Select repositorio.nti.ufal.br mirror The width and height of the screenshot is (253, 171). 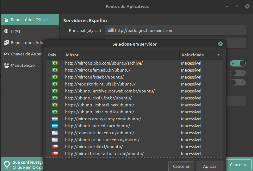click(135, 84)
